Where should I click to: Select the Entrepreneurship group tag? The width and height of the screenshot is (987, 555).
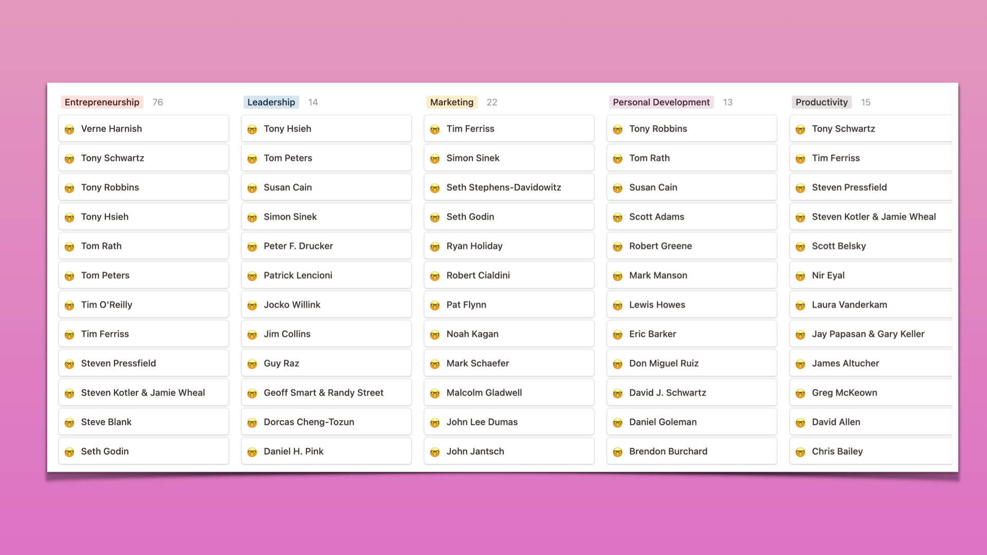click(x=102, y=102)
